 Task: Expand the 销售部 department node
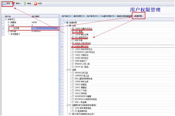tap(8, 22)
